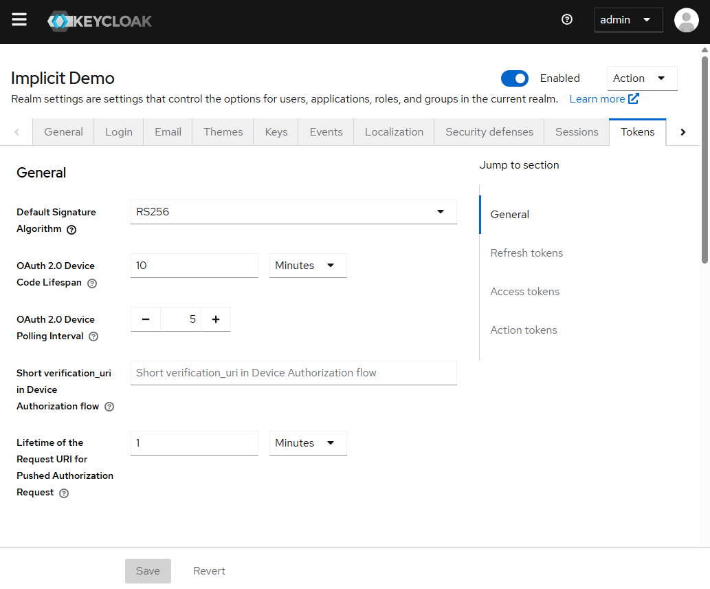710x589 pixels.
Task: Click the polling interval number field
Action: pos(181,319)
